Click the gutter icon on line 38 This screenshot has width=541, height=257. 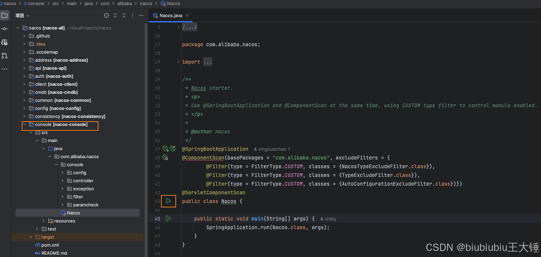[165, 157]
